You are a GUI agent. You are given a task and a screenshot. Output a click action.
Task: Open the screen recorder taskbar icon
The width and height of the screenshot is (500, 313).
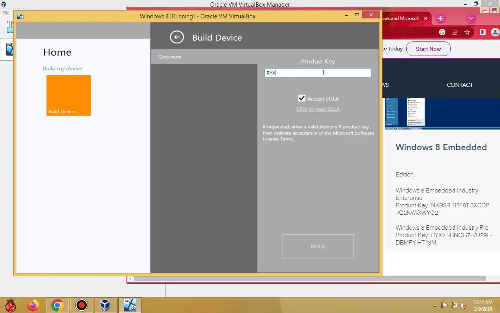(81, 305)
